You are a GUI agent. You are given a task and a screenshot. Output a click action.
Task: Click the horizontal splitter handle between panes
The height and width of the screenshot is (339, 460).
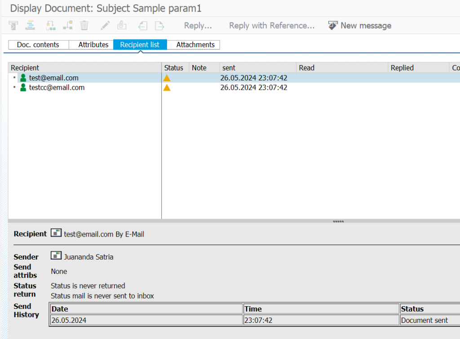pyautogui.click(x=338, y=221)
